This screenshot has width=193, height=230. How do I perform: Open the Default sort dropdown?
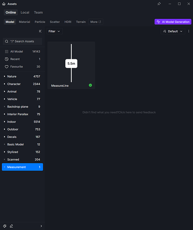pos(173,31)
